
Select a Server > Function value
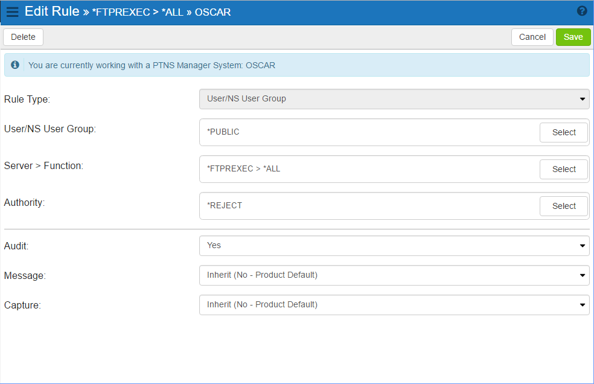coord(564,169)
